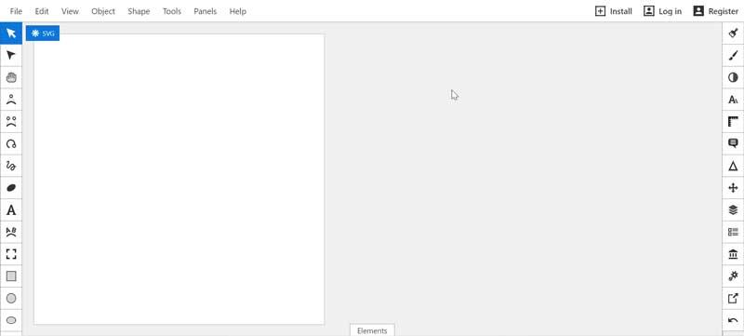744x336 pixels.
Task: Open the History undo arrow panel
Action: pos(733,320)
